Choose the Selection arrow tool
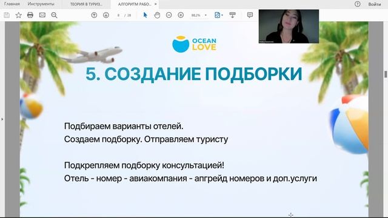Screen dimensions: 388x218 click(145, 15)
